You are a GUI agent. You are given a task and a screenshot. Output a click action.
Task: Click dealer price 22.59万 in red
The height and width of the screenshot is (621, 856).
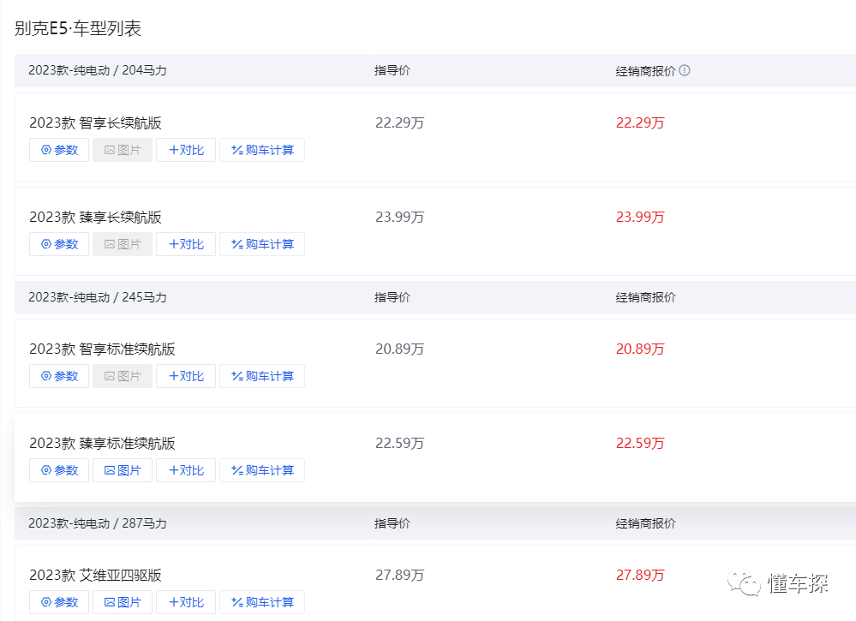[x=640, y=443]
